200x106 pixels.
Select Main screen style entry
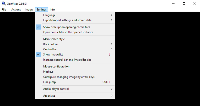tap(75, 39)
